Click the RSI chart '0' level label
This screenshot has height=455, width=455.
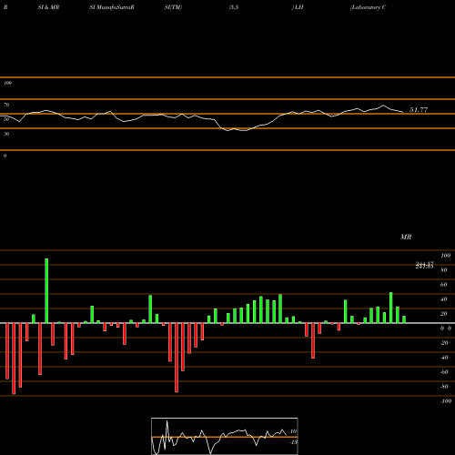click(x=5, y=156)
